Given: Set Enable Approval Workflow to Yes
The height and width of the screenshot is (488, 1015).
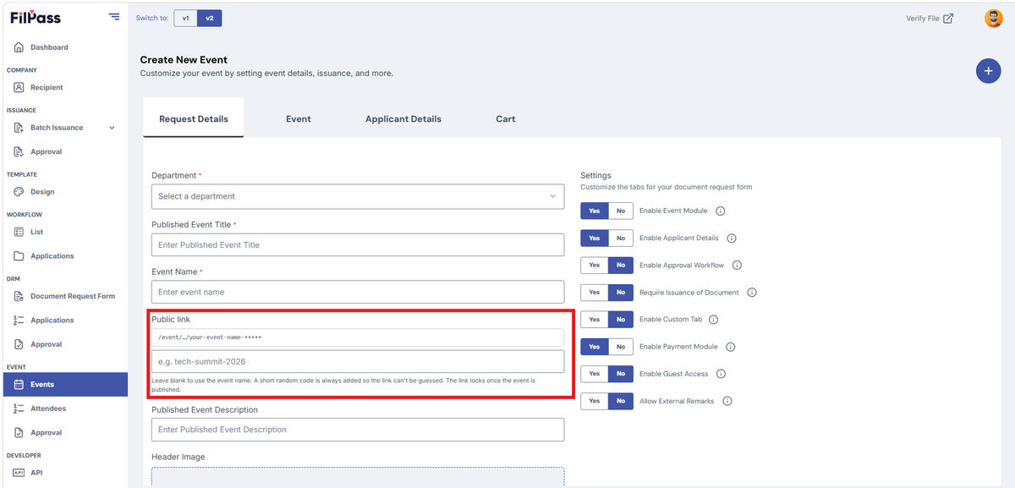Looking at the screenshot, I should [x=595, y=265].
